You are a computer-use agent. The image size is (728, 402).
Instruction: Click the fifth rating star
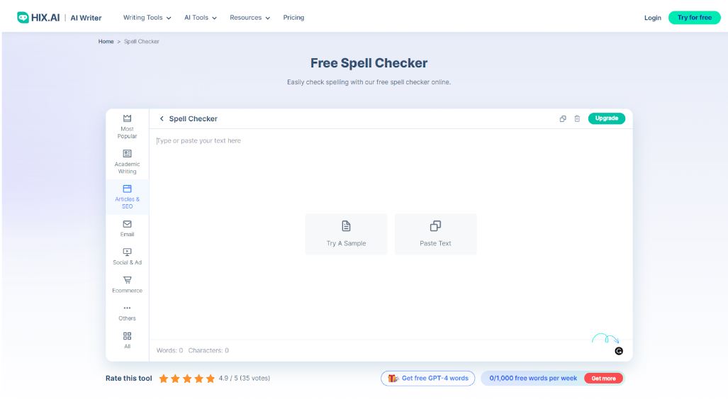click(210, 379)
